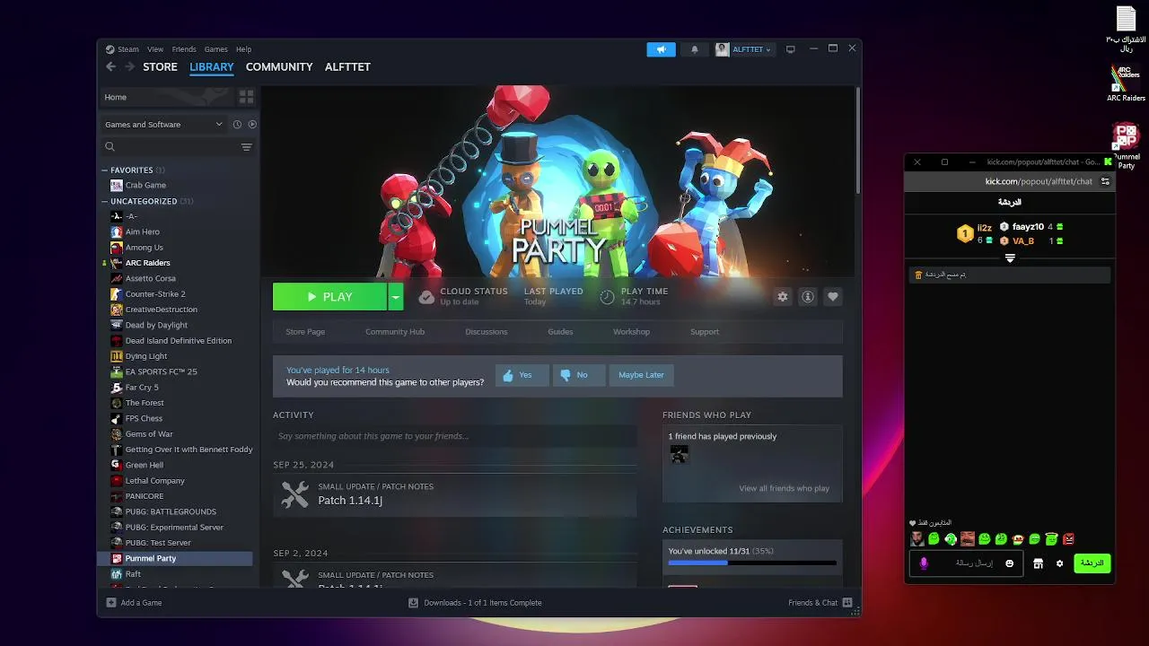
Task: Click the friend avatar under Friends Who Play
Action: tap(680, 455)
